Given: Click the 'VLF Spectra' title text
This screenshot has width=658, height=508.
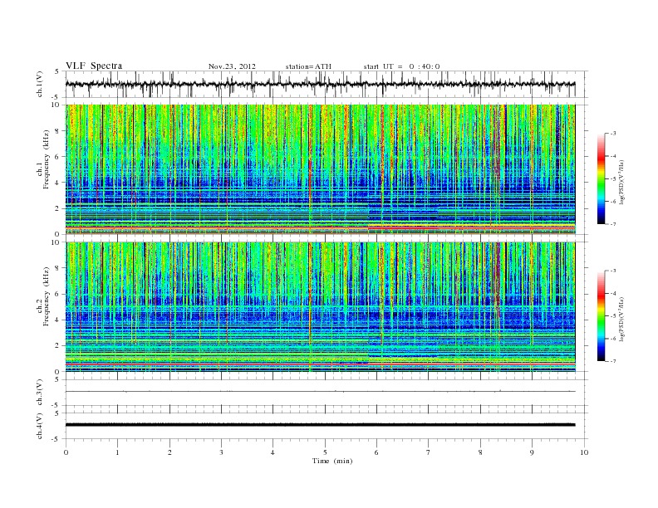Looking at the screenshot, I should pyautogui.click(x=94, y=66).
